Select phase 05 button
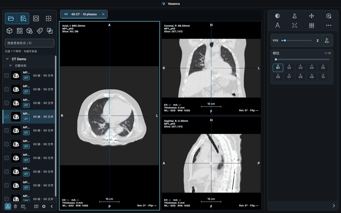 [x=323, y=67]
